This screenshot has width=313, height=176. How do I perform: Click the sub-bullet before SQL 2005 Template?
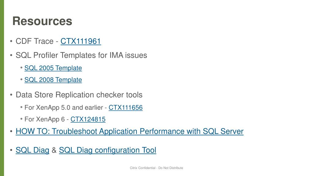point(21,68)
